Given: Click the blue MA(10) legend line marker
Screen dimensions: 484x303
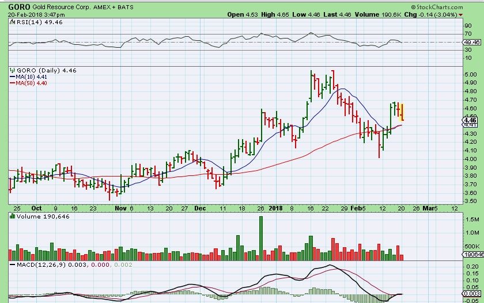Looking at the screenshot, I should click(x=12, y=76).
